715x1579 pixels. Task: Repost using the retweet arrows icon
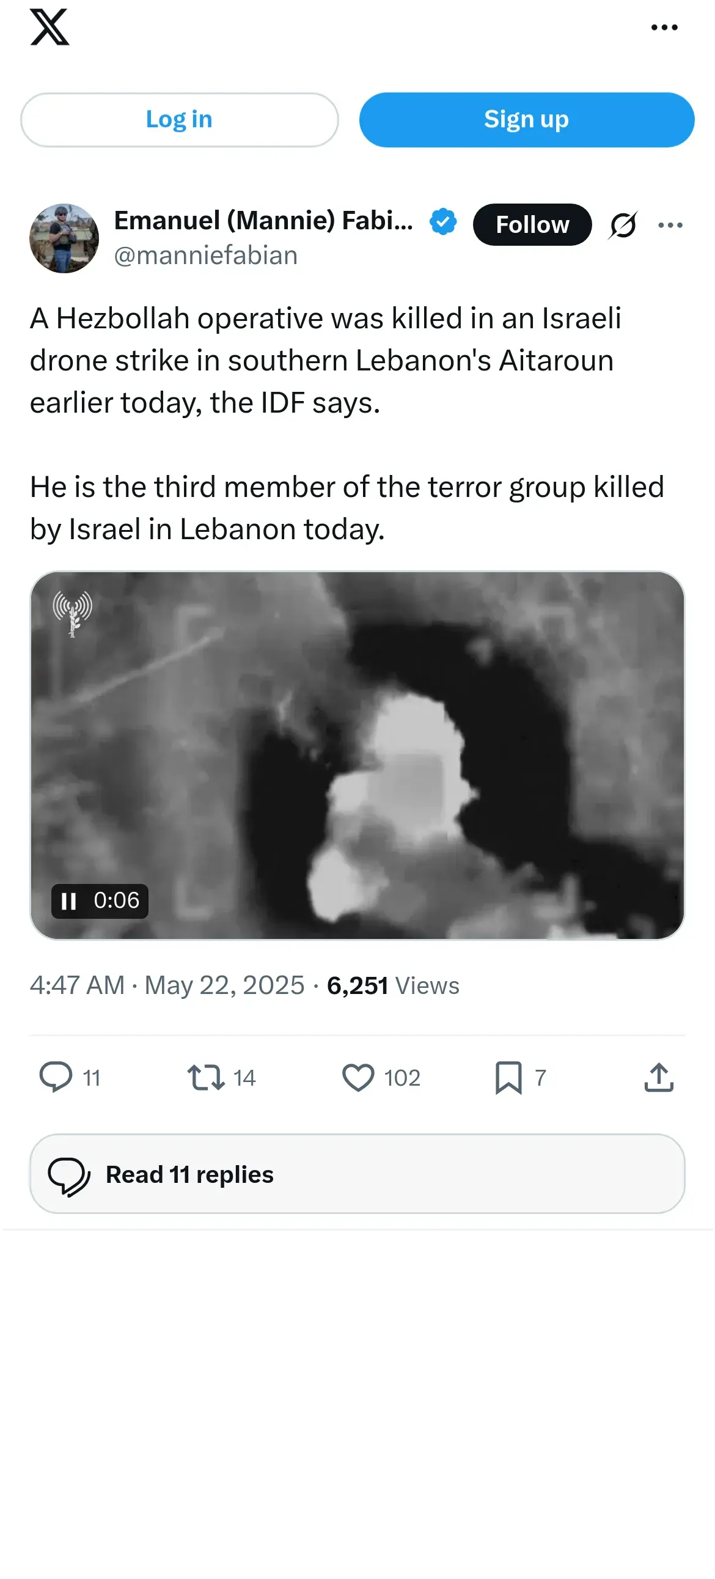pyautogui.click(x=206, y=1077)
